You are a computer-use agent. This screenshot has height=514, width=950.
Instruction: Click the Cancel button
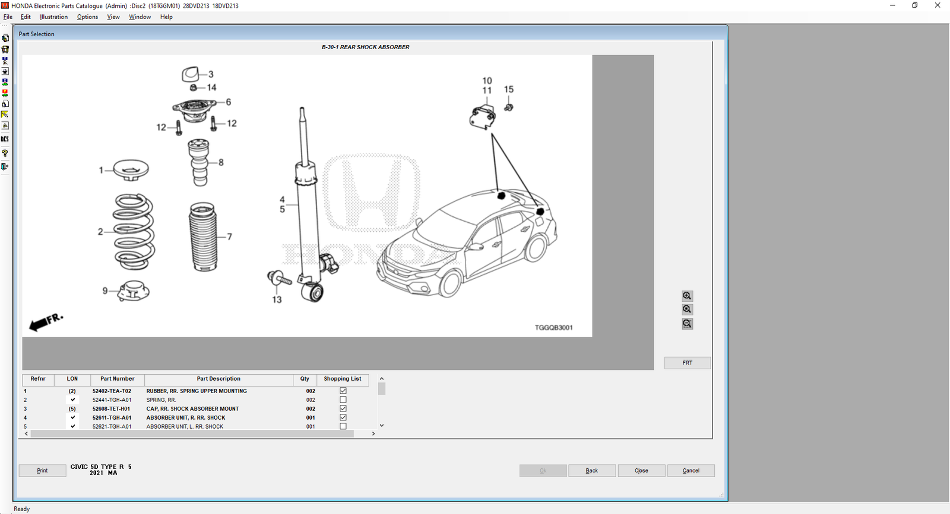[x=691, y=471]
